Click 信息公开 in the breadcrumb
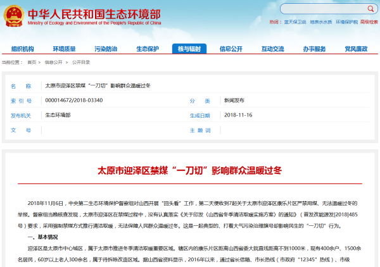The width and height of the screenshot is (380, 267). (53, 63)
